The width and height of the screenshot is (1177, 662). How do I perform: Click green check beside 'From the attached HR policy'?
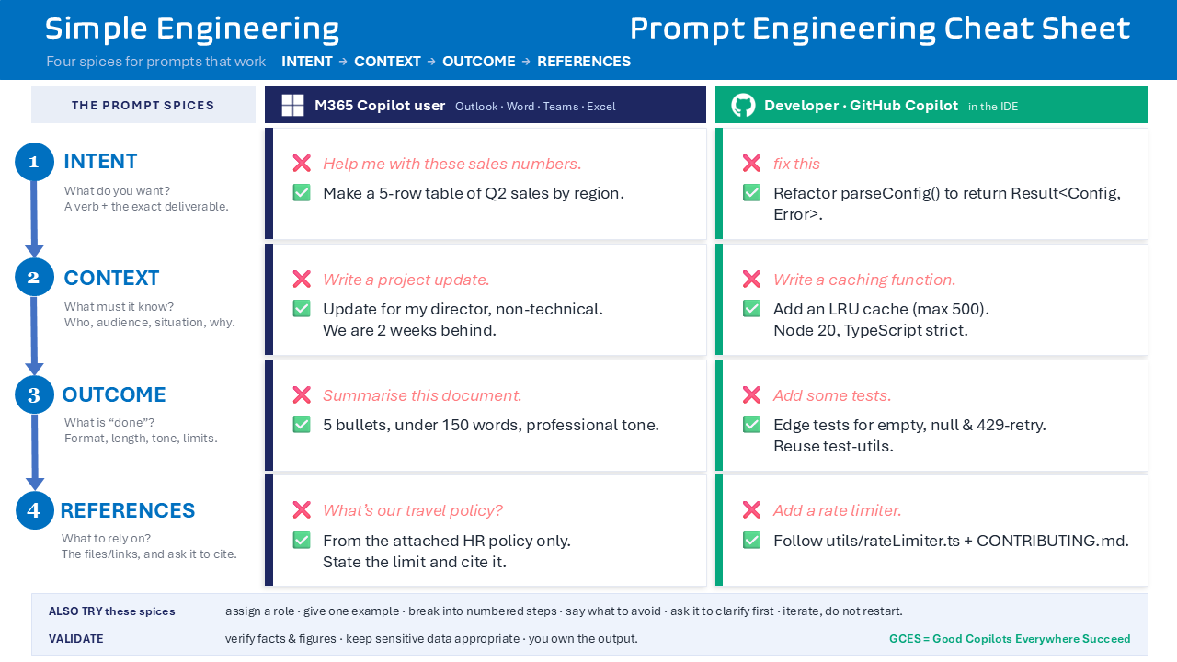coord(302,541)
